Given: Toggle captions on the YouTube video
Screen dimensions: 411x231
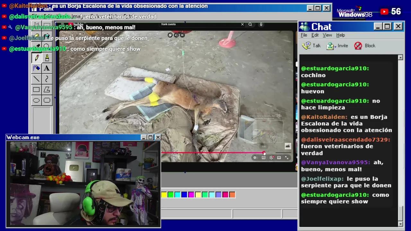Looking at the screenshot, I should tap(263, 158).
